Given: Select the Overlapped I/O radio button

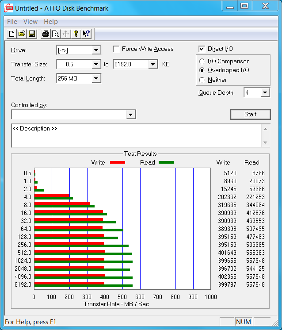Looking at the screenshot, I should tap(202, 70).
